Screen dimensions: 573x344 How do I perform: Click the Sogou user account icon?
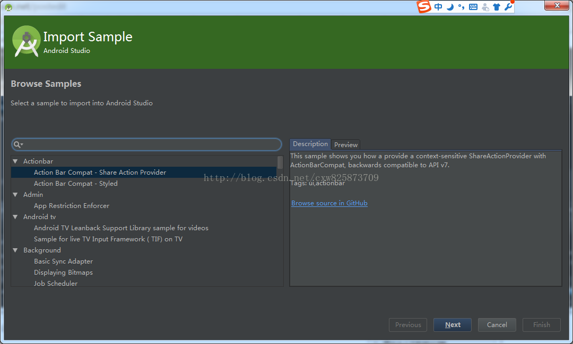pos(485,7)
